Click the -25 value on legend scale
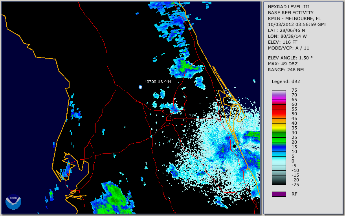Screen dimensions: 345x216 click(295, 185)
